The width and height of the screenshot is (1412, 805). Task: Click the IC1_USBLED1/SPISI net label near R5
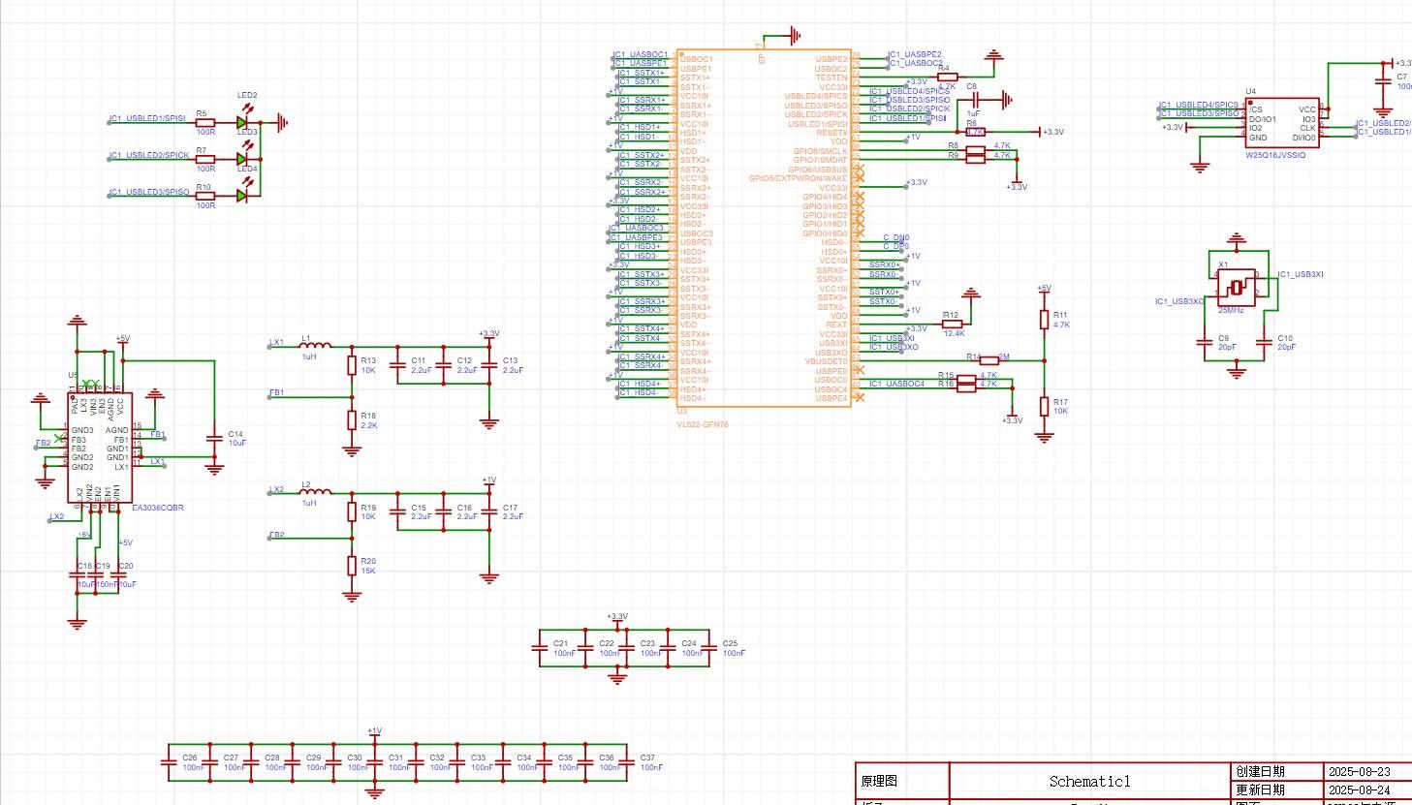148,119
